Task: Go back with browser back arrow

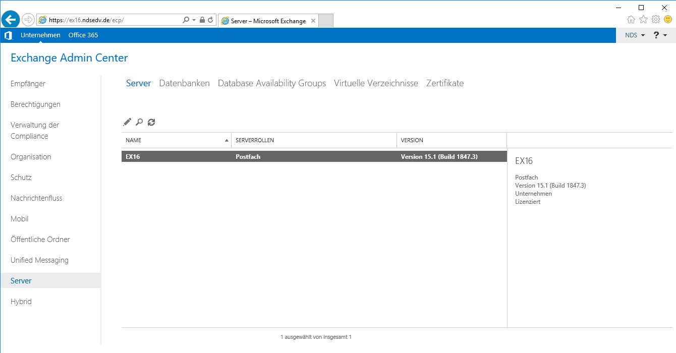Action: [11, 20]
